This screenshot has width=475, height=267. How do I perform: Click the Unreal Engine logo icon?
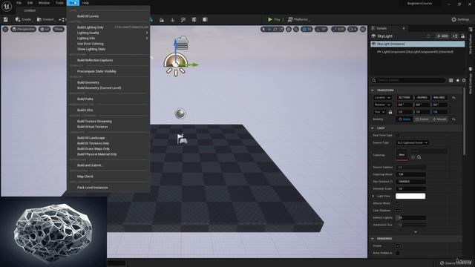pos(7,6)
